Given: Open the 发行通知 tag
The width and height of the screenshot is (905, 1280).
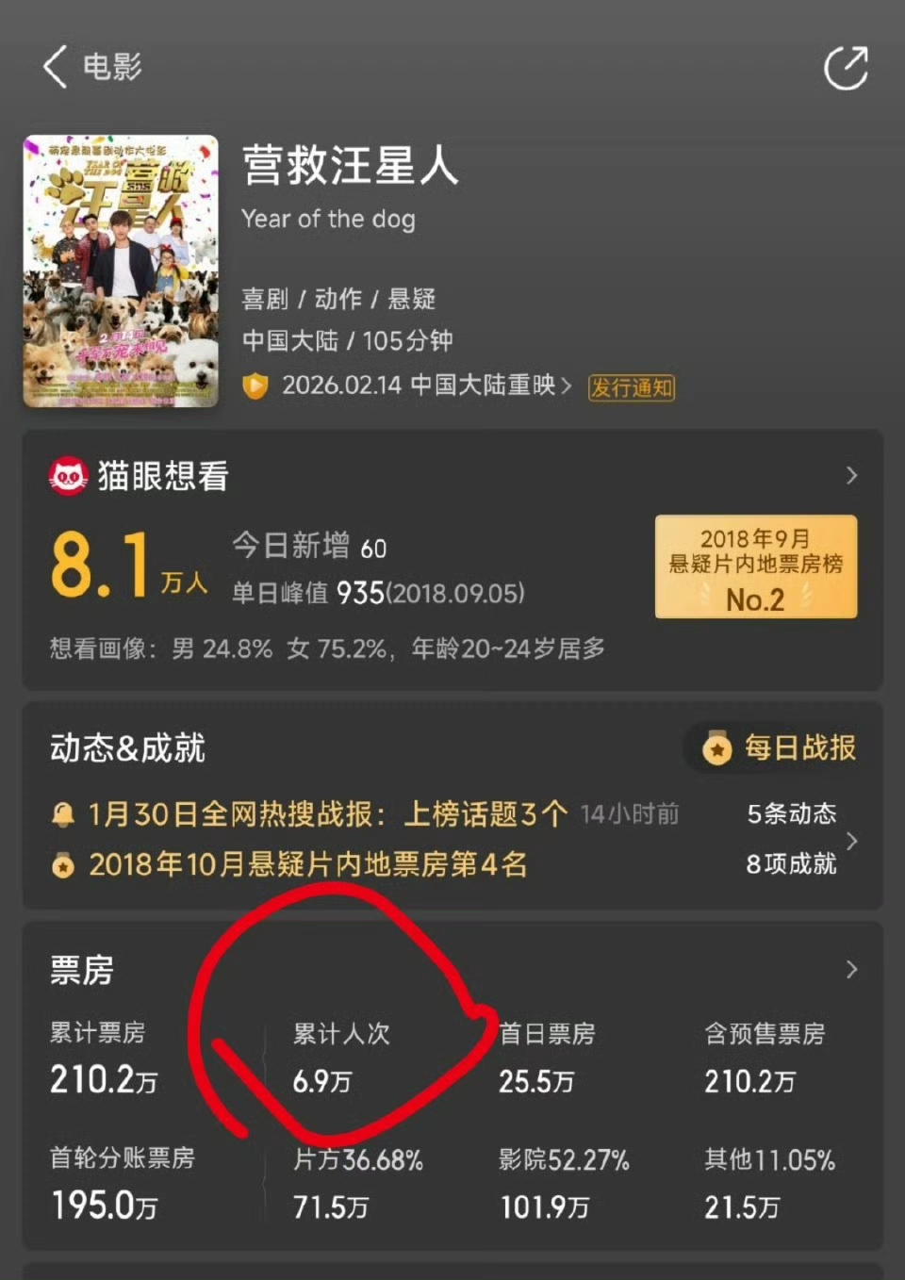Looking at the screenshot, I should (632, 387).
